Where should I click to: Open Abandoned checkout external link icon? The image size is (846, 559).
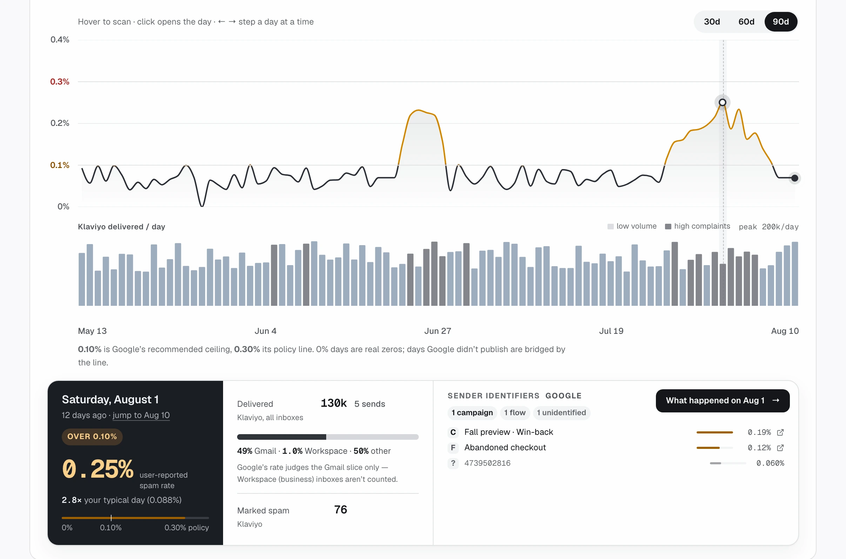pos(780,448)
